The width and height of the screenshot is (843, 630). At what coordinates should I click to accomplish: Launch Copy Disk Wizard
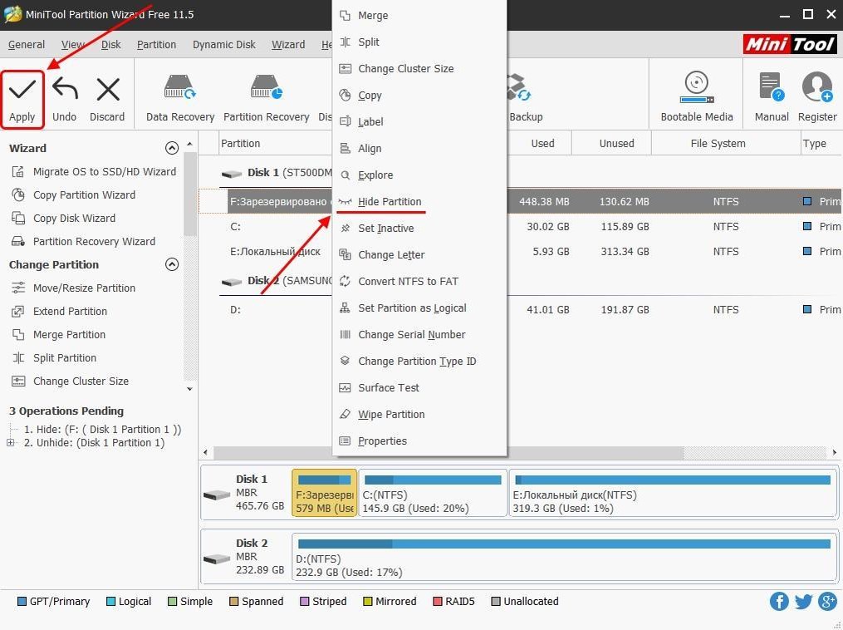pyautogui.click(x=63, y=218)
